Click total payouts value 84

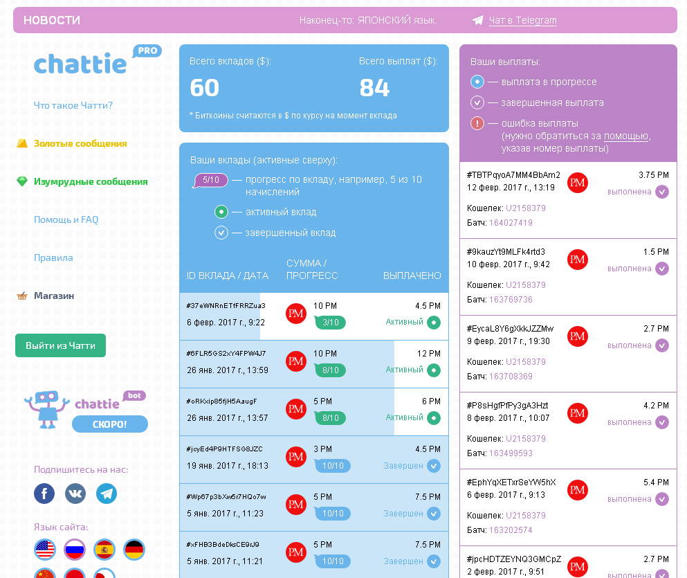click(x=374, y=88)
